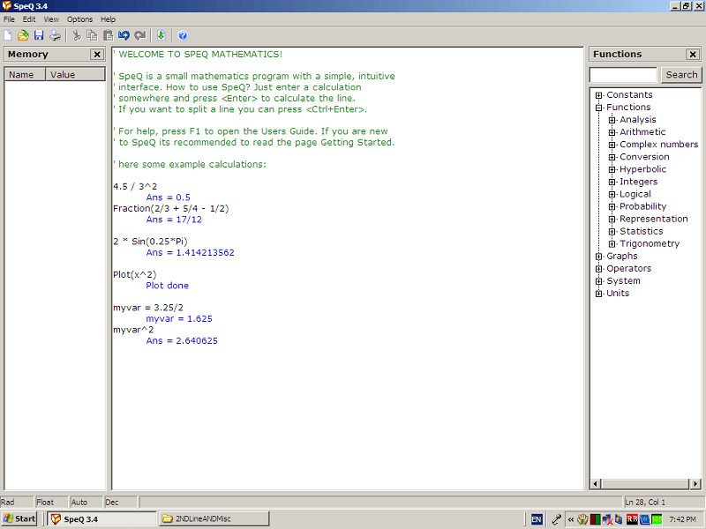Toggle the Rad angle mode in status bar
The image size is (706, 529).
click(x=8, y=502)
